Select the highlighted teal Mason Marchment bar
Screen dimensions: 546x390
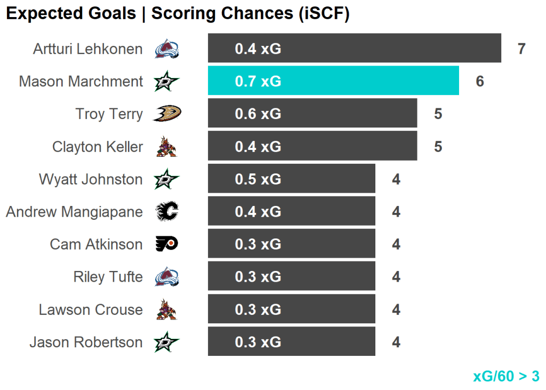click(333, 81)
